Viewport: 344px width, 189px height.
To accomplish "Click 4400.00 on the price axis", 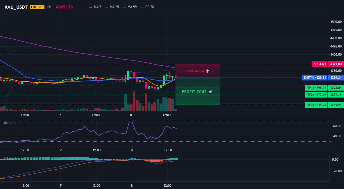I will [336, 54].
